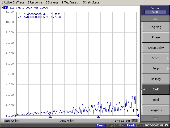Open the 5 Instr State menu

pyautogui.click(x=91, y=2)
